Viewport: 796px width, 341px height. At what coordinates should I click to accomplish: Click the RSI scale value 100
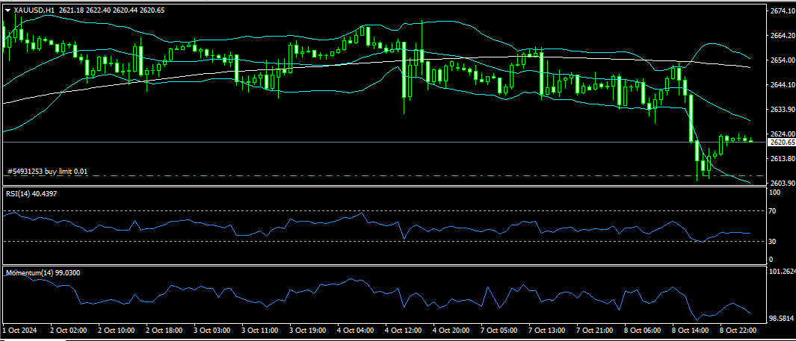coord(774,193)
